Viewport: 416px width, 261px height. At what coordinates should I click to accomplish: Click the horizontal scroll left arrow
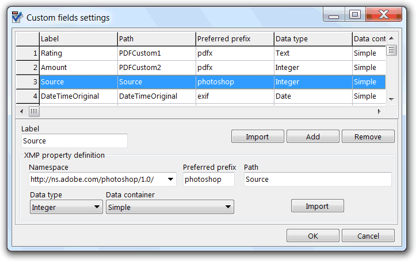tap(21, 111)
